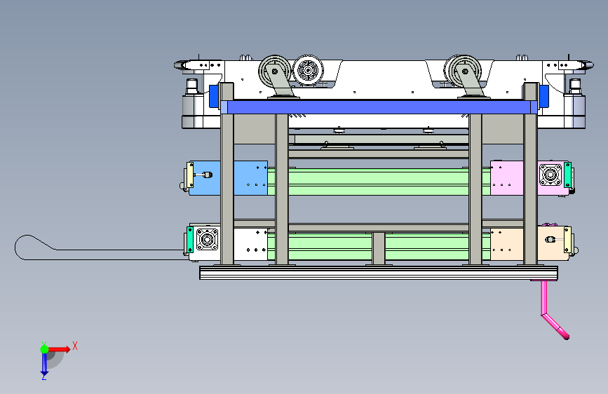Select the upper green roller
Screen dimensions: 608x394
click(379, 182)
